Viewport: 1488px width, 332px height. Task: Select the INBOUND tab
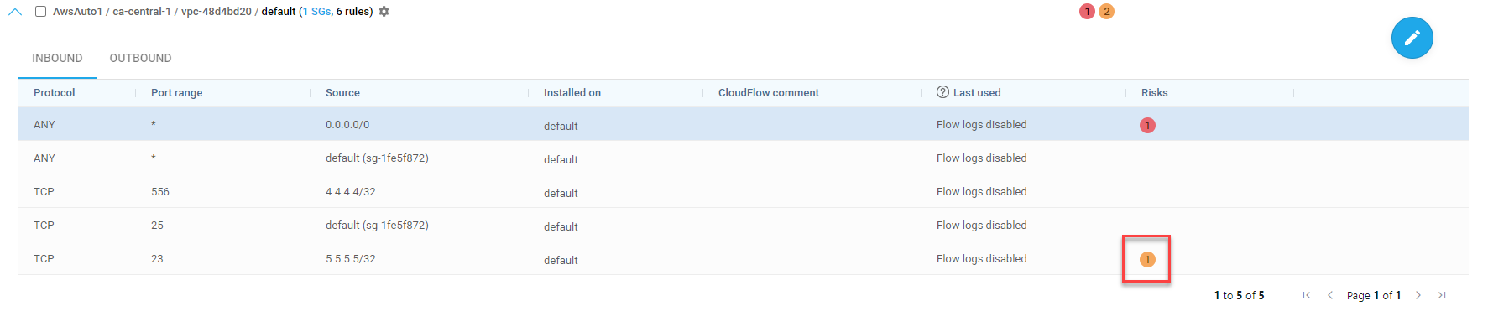click(57, 58)
